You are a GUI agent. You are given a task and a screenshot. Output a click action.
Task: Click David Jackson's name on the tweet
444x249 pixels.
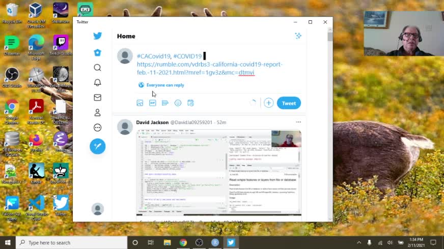tap(152, 122)
